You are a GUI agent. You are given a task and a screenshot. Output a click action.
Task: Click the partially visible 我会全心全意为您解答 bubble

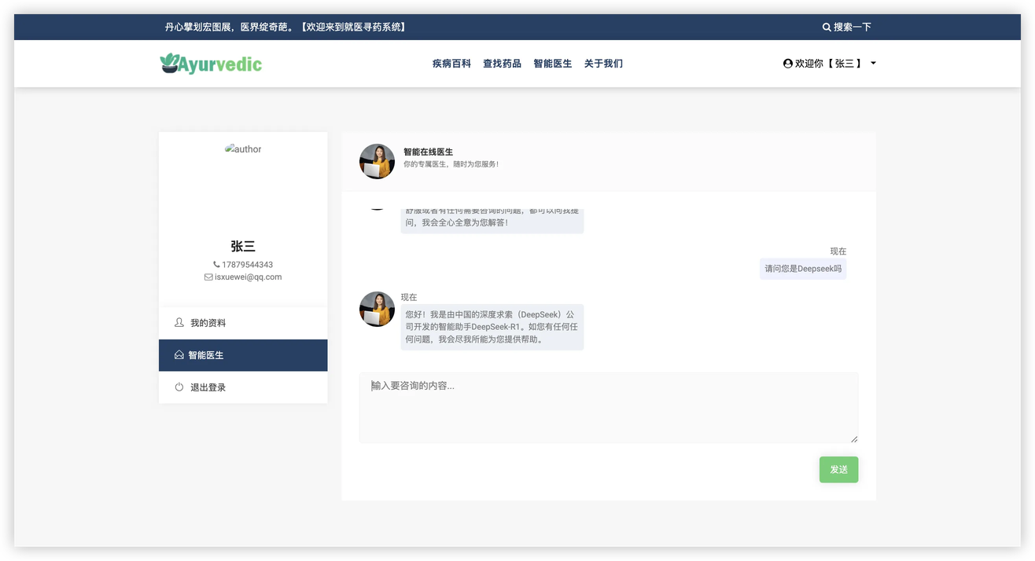click(492, 221)
